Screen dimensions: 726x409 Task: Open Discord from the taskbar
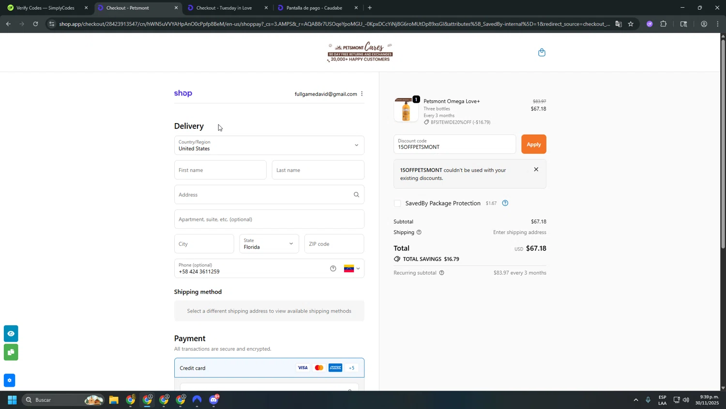click(x=214, y=400)
